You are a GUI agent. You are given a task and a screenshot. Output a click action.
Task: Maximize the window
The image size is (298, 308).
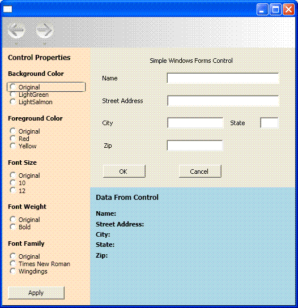click(275, 9)
